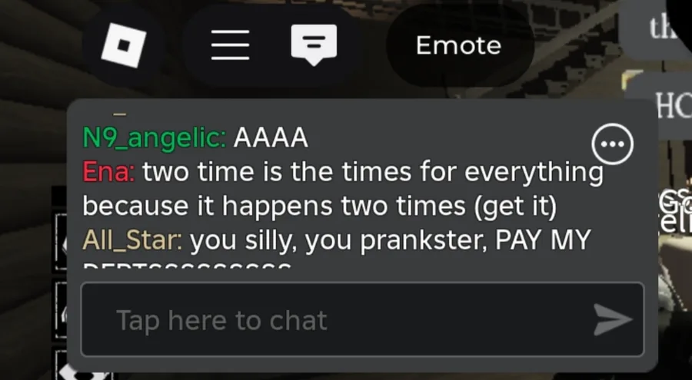Select the N9_angelic username

point(154,138)
